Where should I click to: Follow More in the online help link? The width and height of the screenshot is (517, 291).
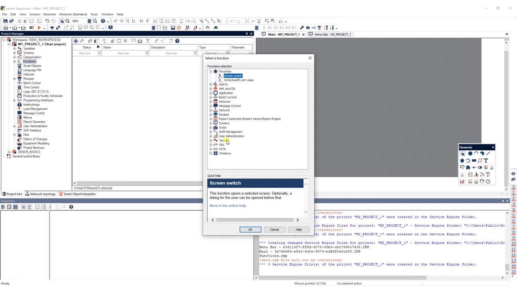tap(228, 206)
